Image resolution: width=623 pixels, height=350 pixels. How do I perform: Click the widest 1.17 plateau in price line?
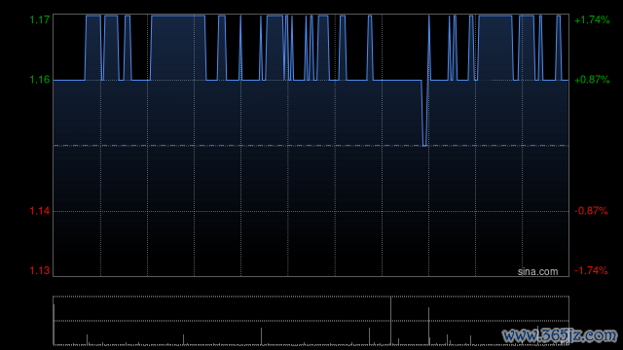[178, 16]
